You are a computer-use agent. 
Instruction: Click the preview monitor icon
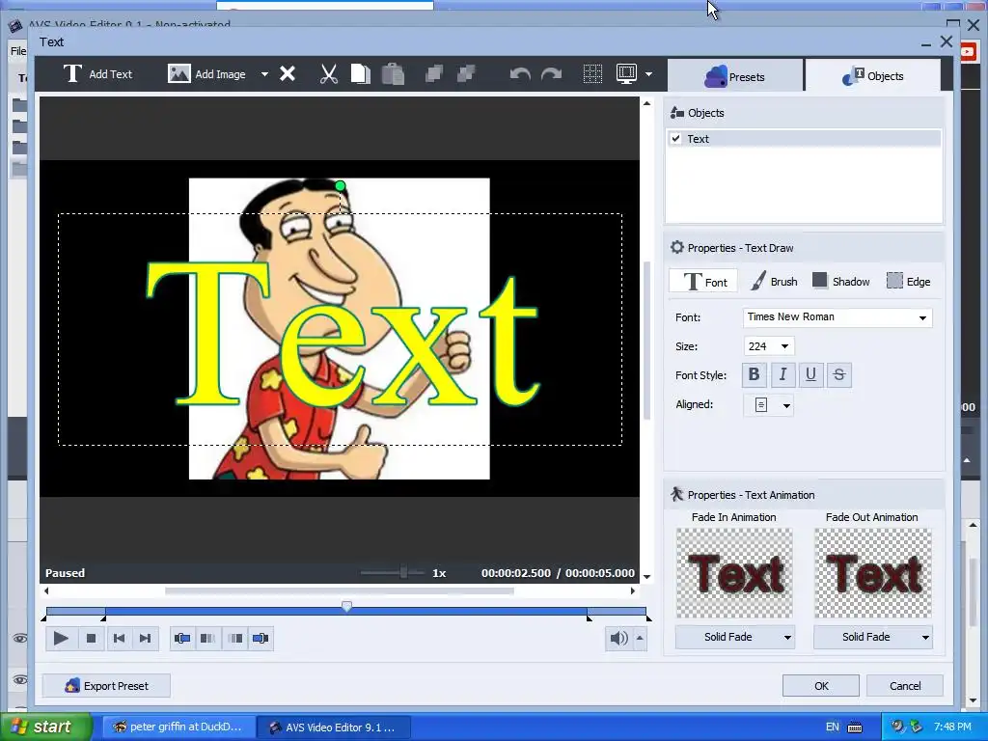click(x=626, y=74)
